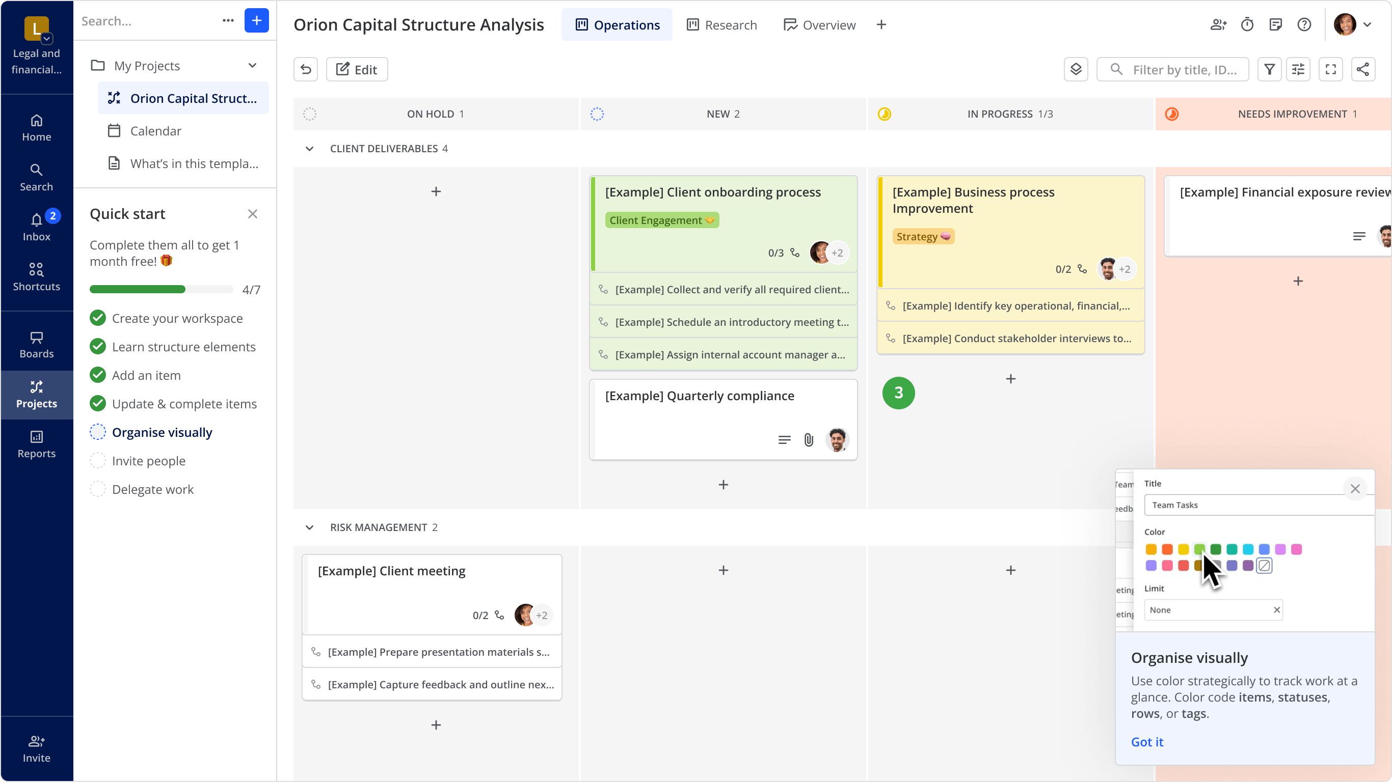Collapse the Risk Management row
Viewport: 1392px width, 782px height.
tap(309, 527)
